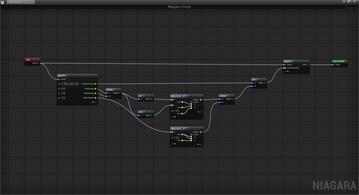Screen dimensions: 359x195
Task: Select the Map Set node header
Action: [x=296, y=61]
